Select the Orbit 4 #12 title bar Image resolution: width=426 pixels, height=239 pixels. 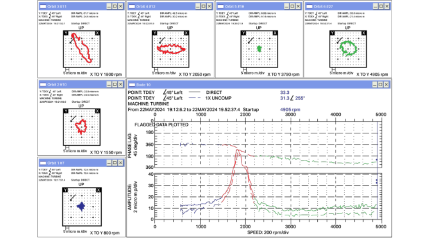164,7
